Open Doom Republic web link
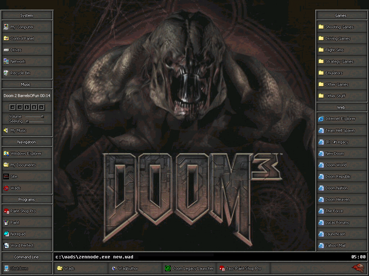This screenshot has height=276, width=369. (x=342, y=176)
